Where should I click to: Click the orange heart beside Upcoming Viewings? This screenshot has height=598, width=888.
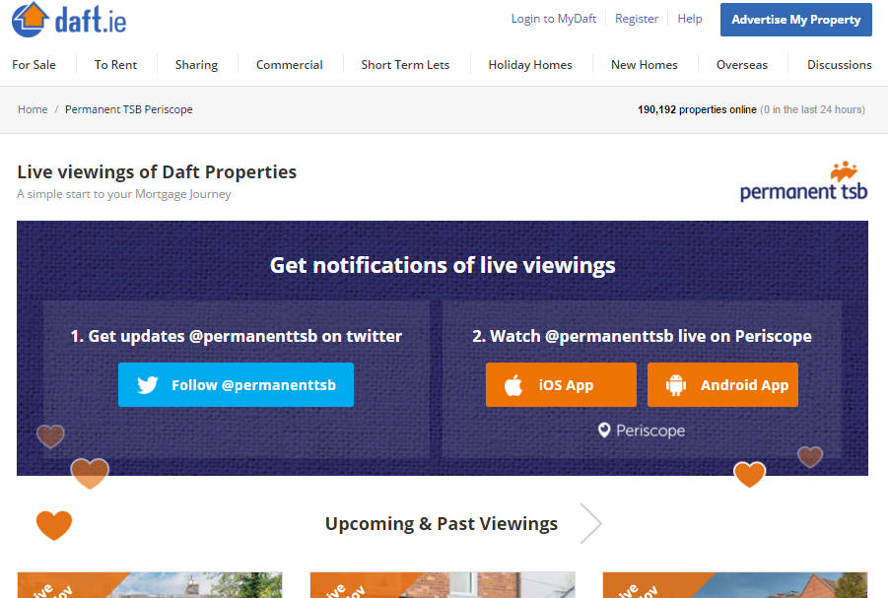[54, 524]
